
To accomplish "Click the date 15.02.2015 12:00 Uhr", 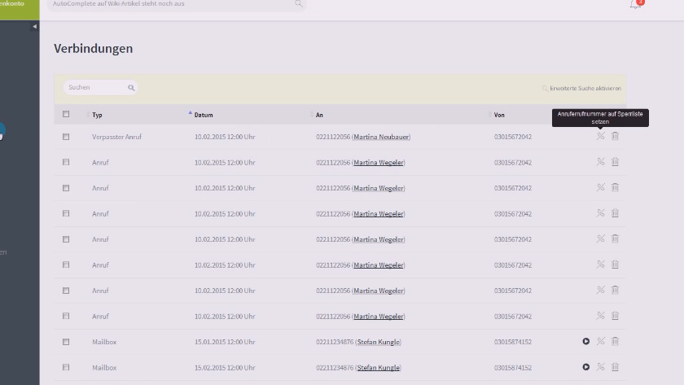I will 225,368.
